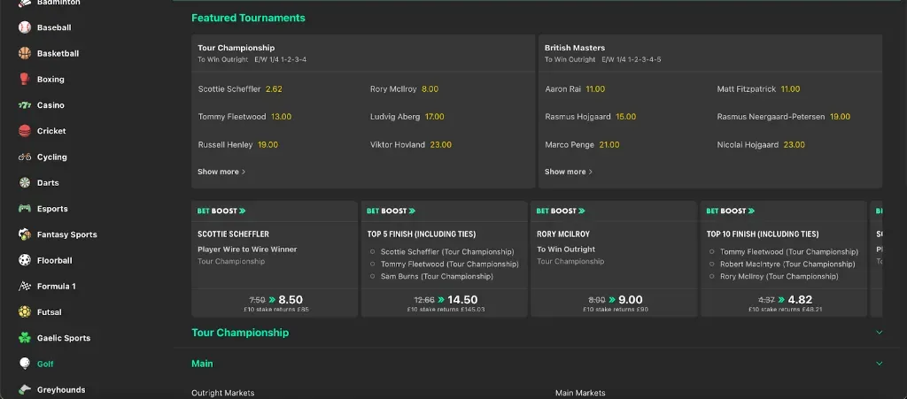Collapse the Tour Championship section chevron
This screenshot has height=399, width=907.
point(879,333)
